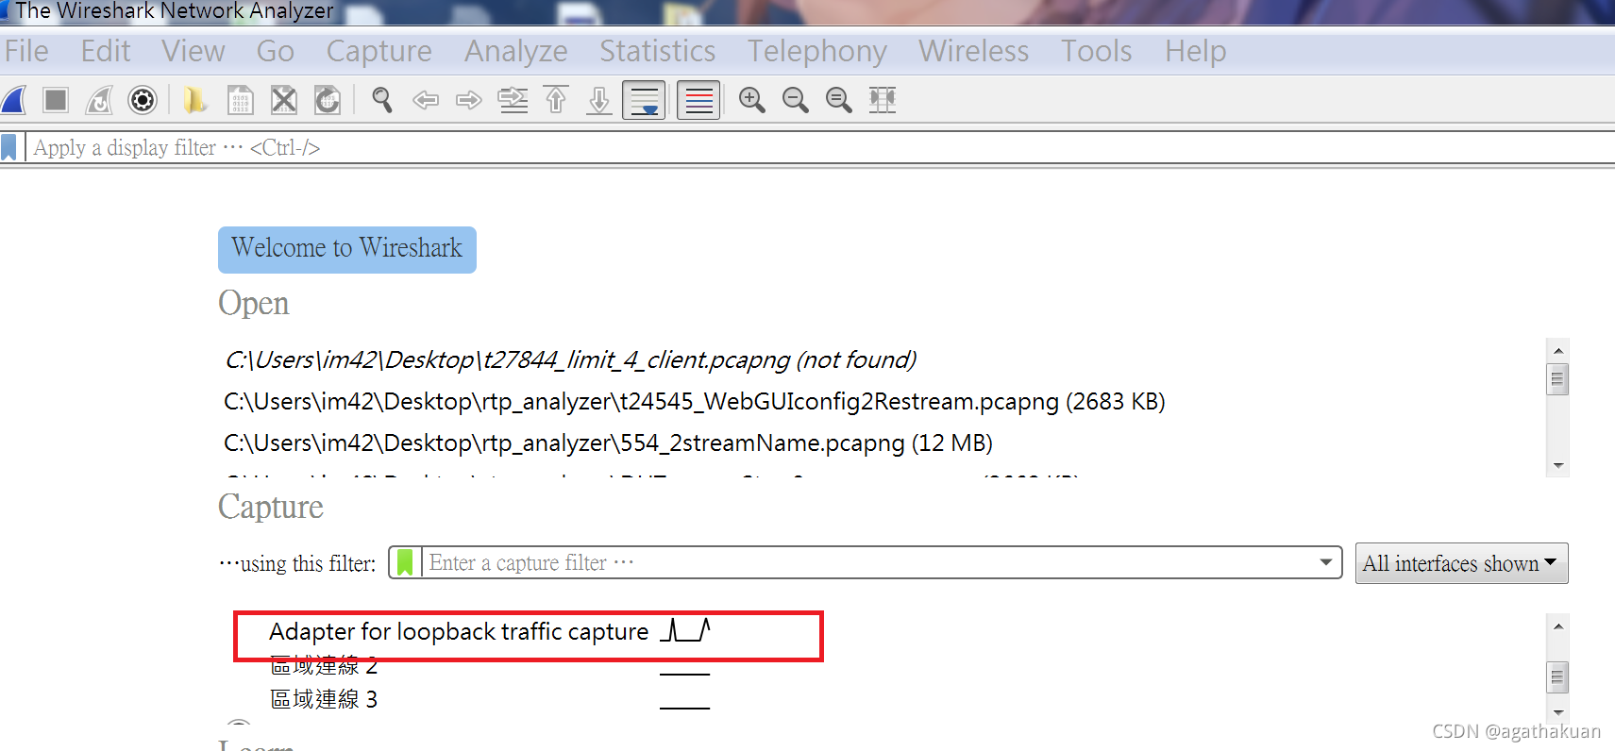Open t27844_limit_4_client.pcapng recent file
Viewport: 1615px width, 751px height.
click(570, 359)
